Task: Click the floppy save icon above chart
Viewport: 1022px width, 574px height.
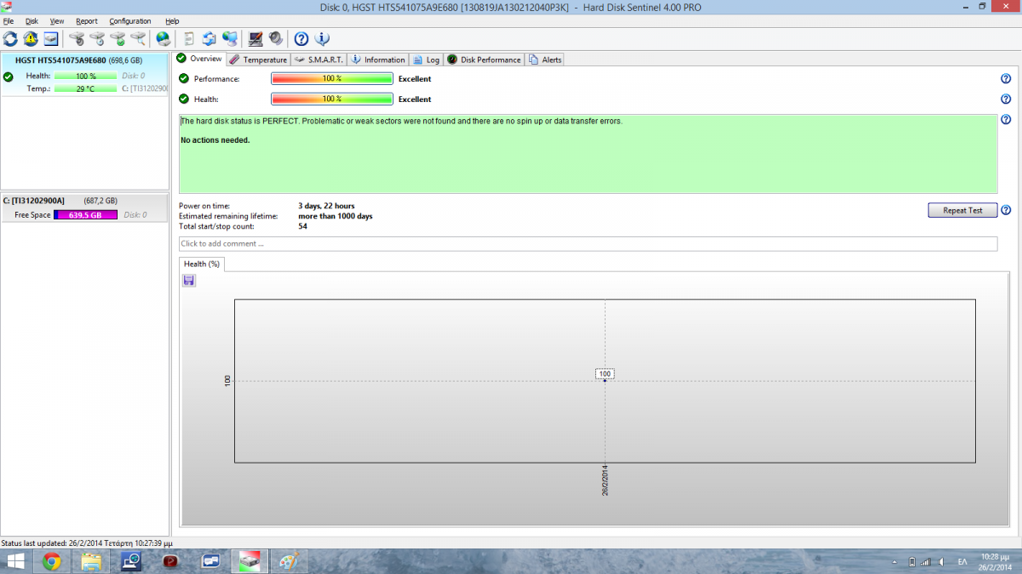Action: (188, 281)
